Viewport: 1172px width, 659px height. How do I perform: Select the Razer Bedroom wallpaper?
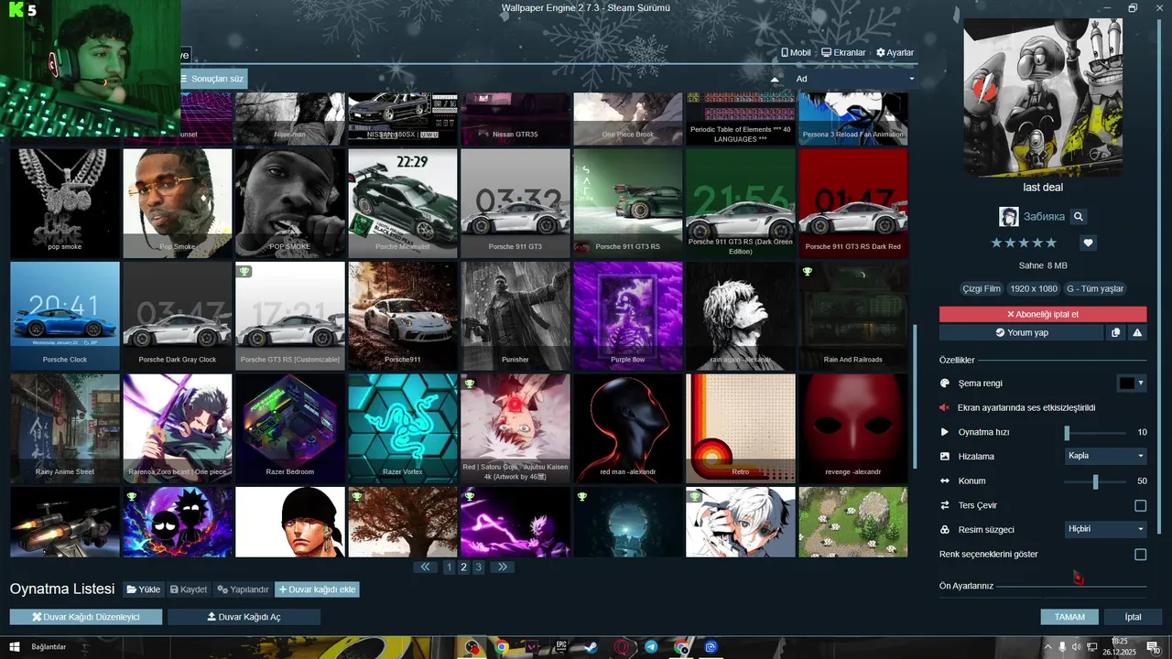pos(289,428)
